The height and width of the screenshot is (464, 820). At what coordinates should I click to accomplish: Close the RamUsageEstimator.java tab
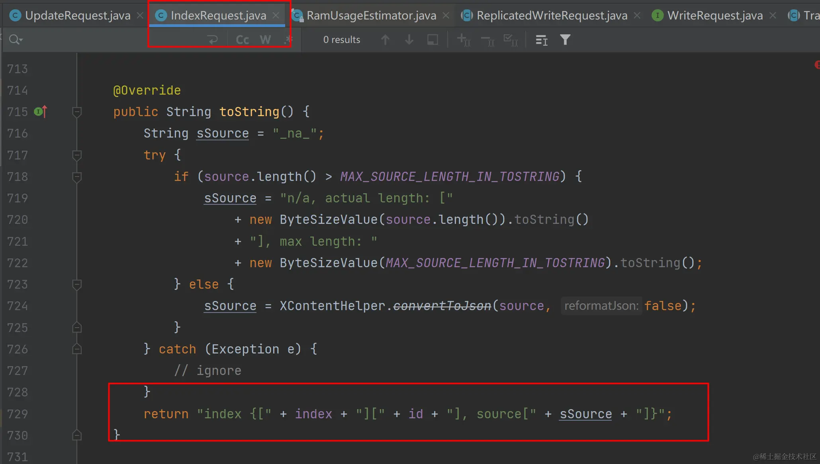coord(446,15)
